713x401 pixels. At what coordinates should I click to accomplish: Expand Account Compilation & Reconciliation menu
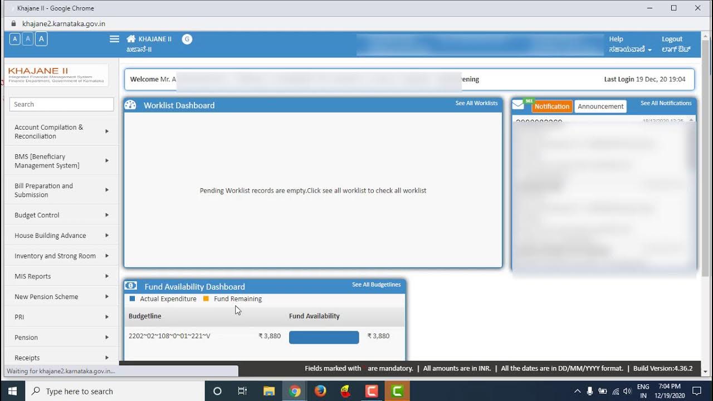click(x=61, y=131)
